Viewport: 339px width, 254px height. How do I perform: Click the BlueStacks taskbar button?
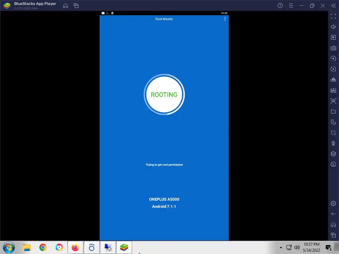pos(124,247)
